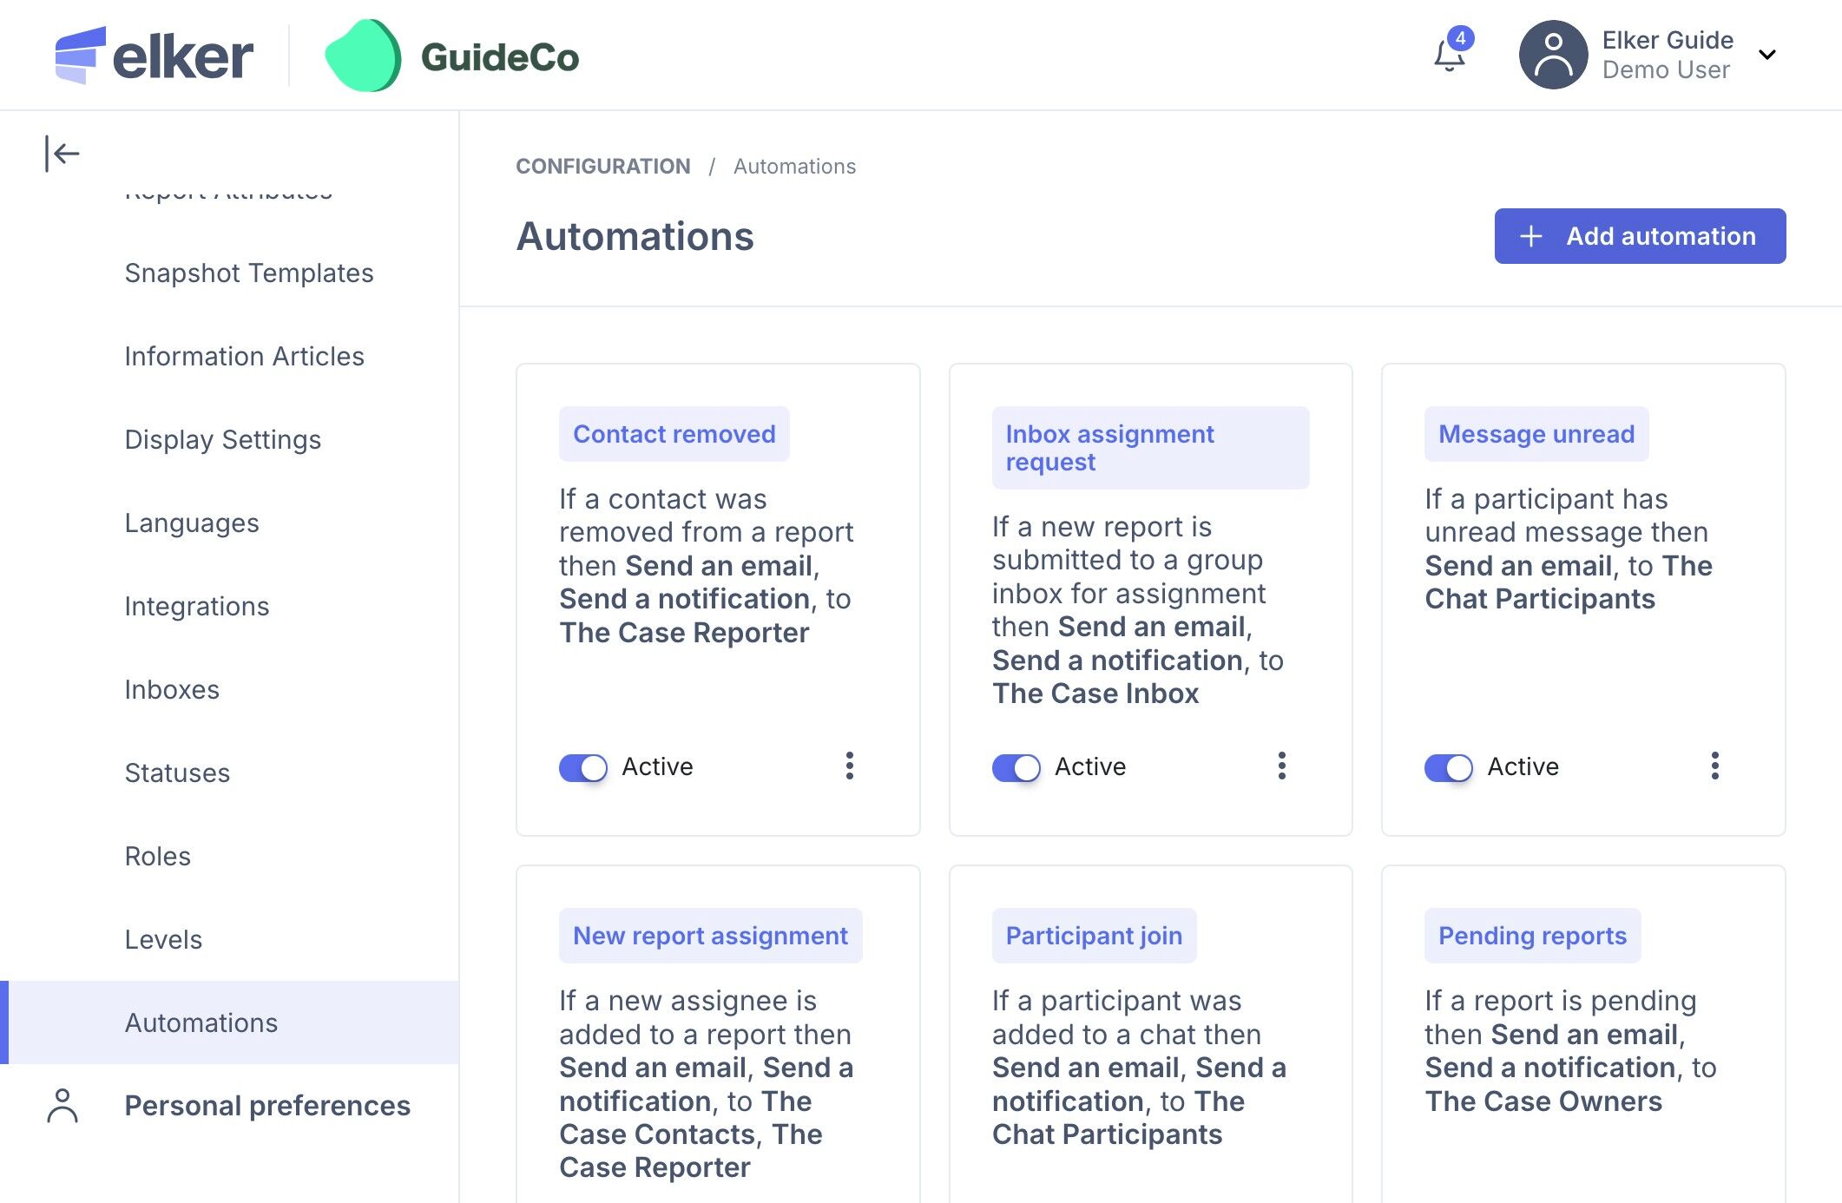
Task: Click the Add automation button
Action: pyautogui.click(x=1639, y=236)
